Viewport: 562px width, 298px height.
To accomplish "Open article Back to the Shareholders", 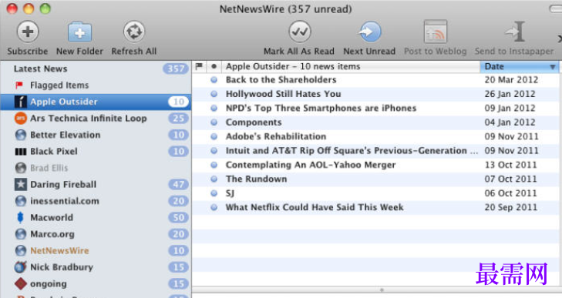I will coord(281,80).
